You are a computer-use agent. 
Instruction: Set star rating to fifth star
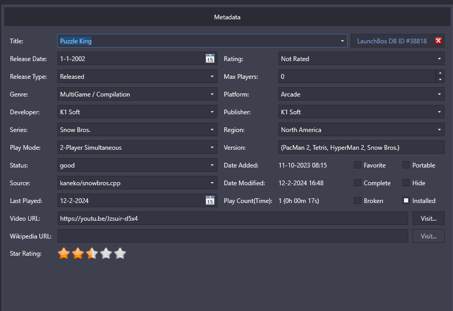click(x=120, y=254)
